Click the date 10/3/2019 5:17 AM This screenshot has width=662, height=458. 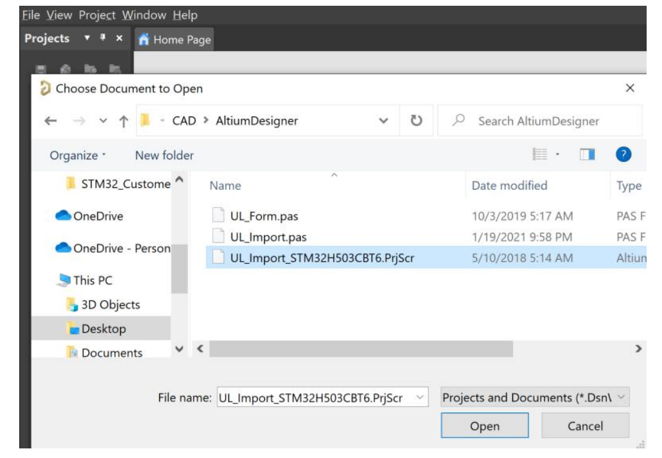pos(523,216)
